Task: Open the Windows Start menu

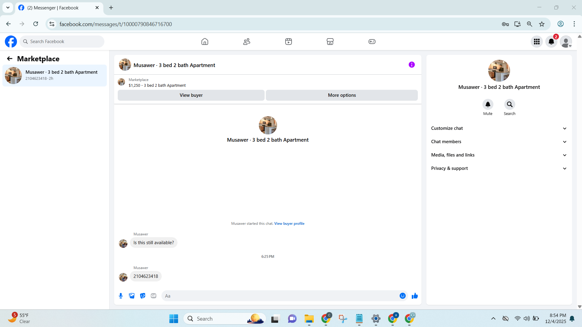Action: coord(174,319)
